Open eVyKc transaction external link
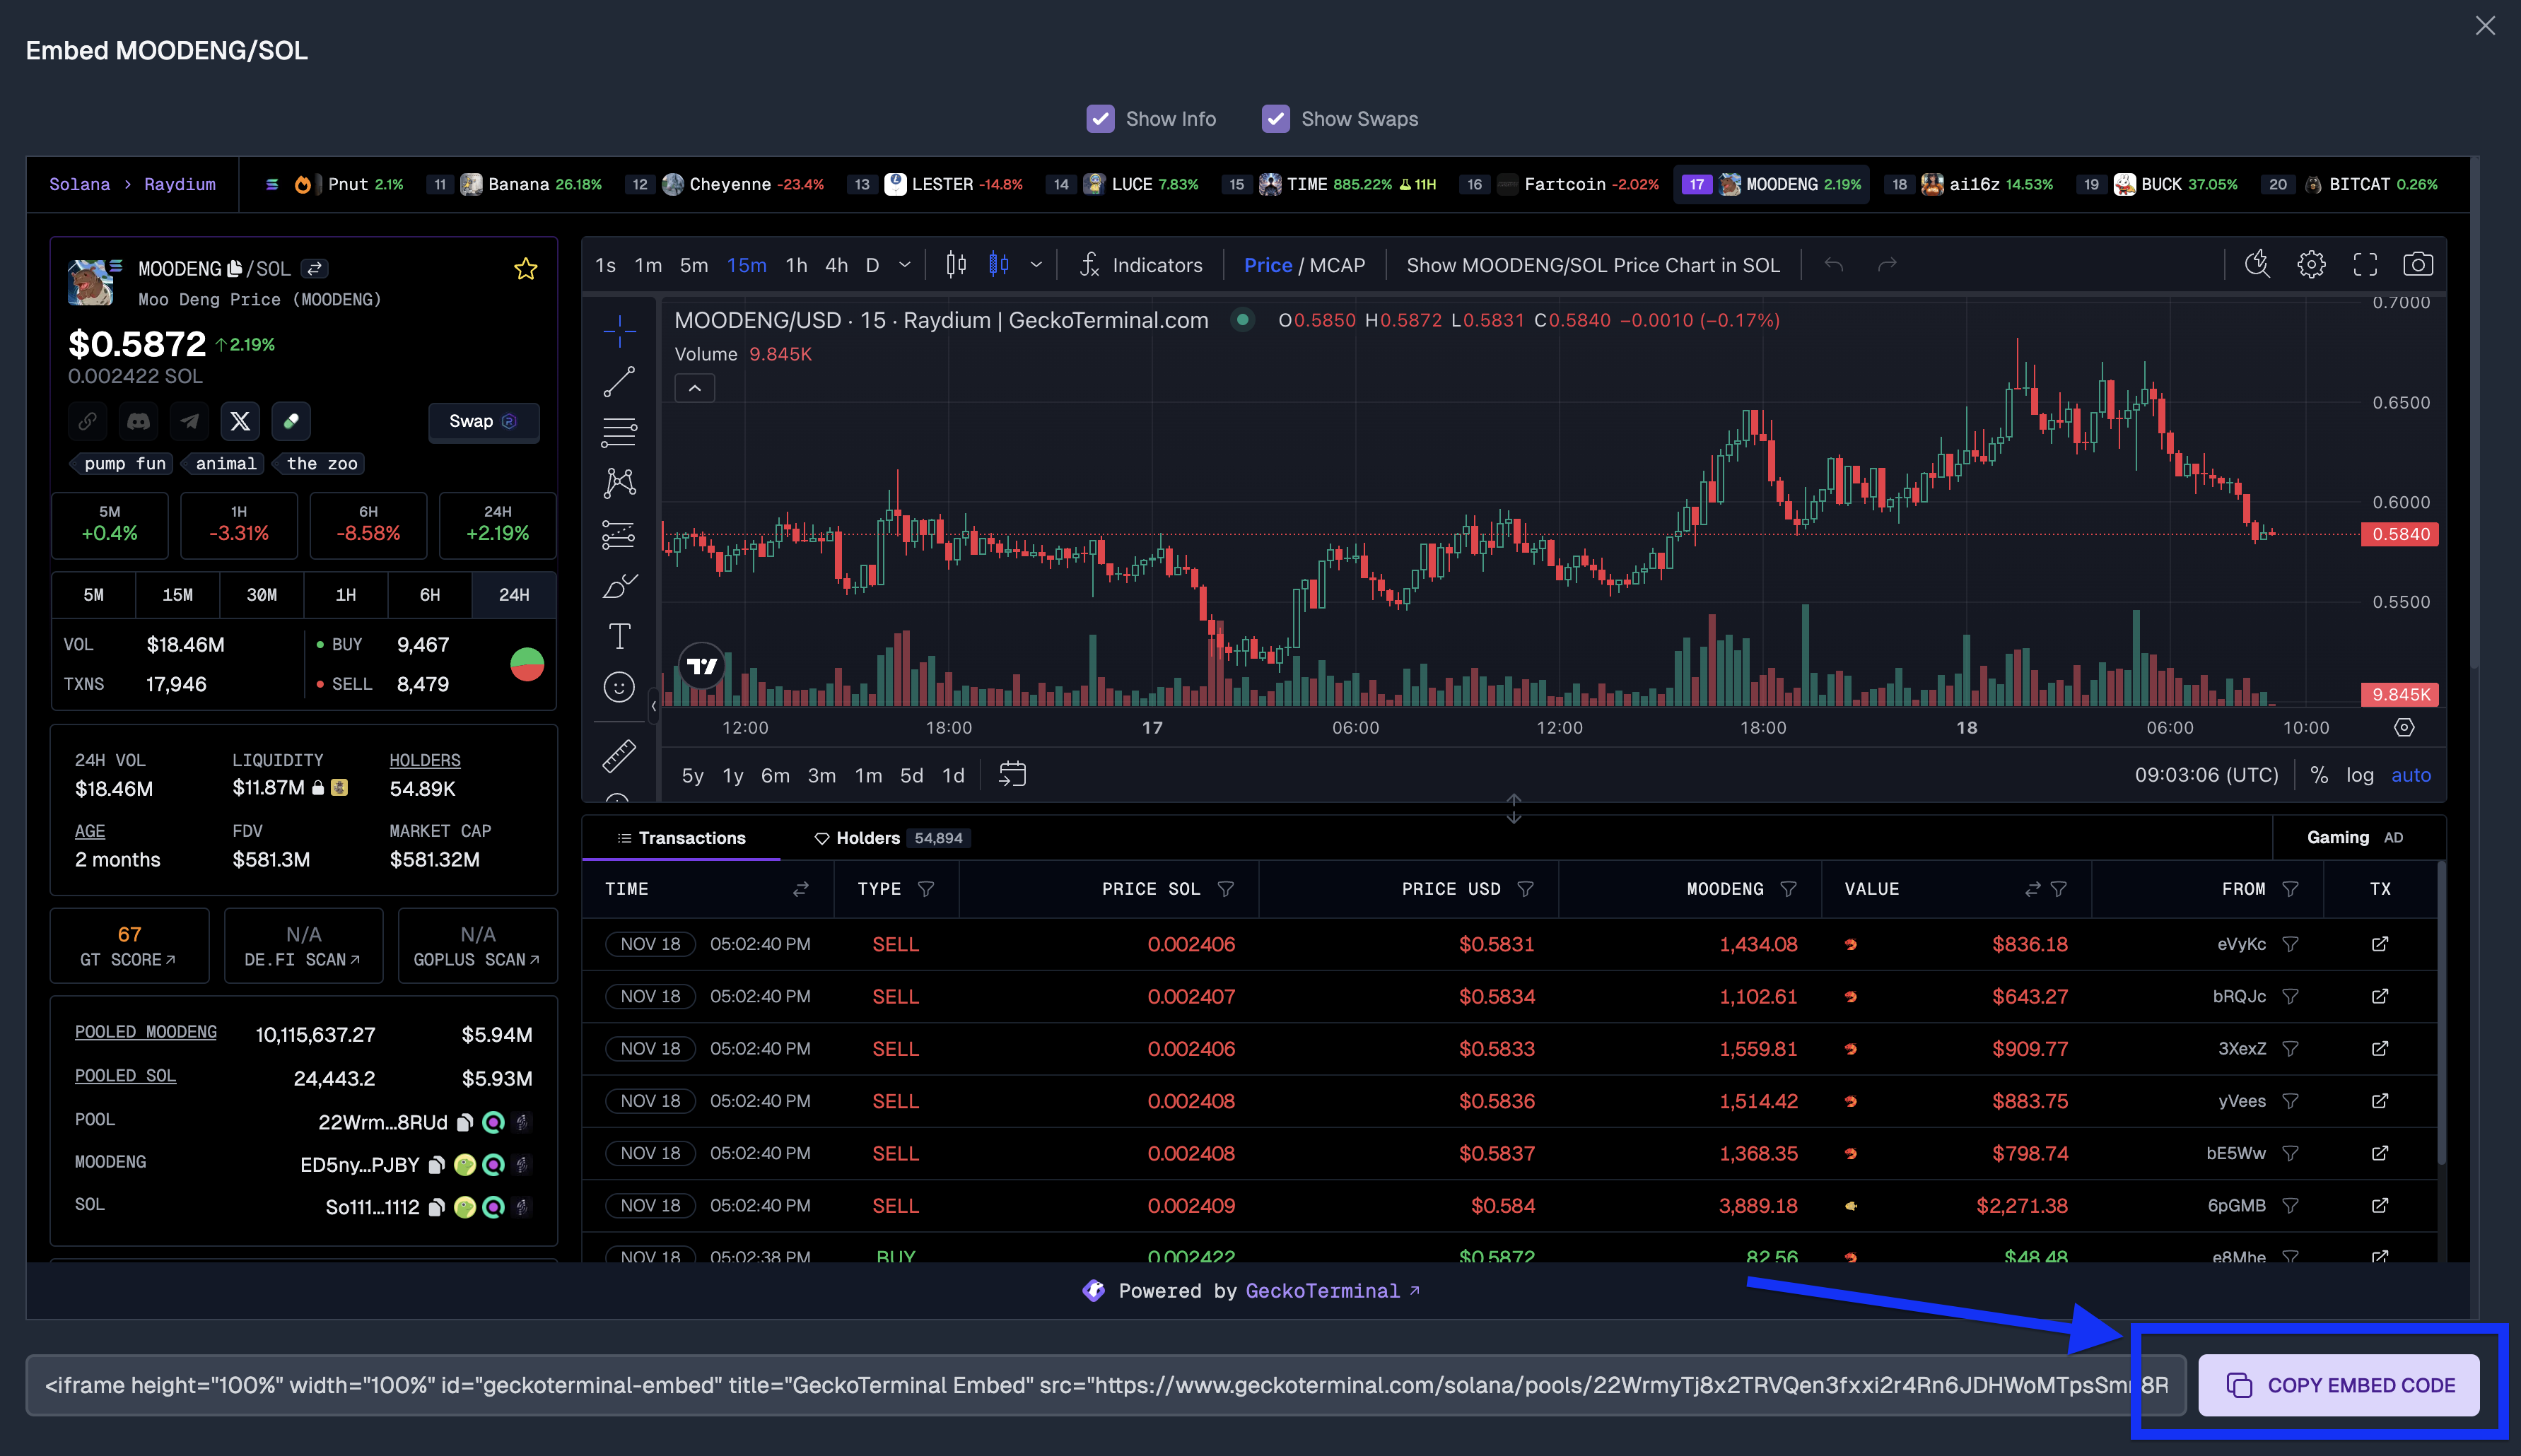Screen dimensions: 2521x1456 tap(2380, 944)
